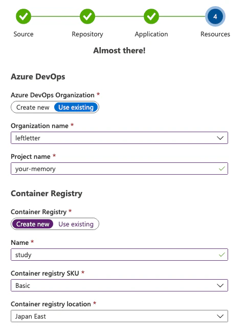Click the Project name field label
246x335 pixels.
pos(31,157)
